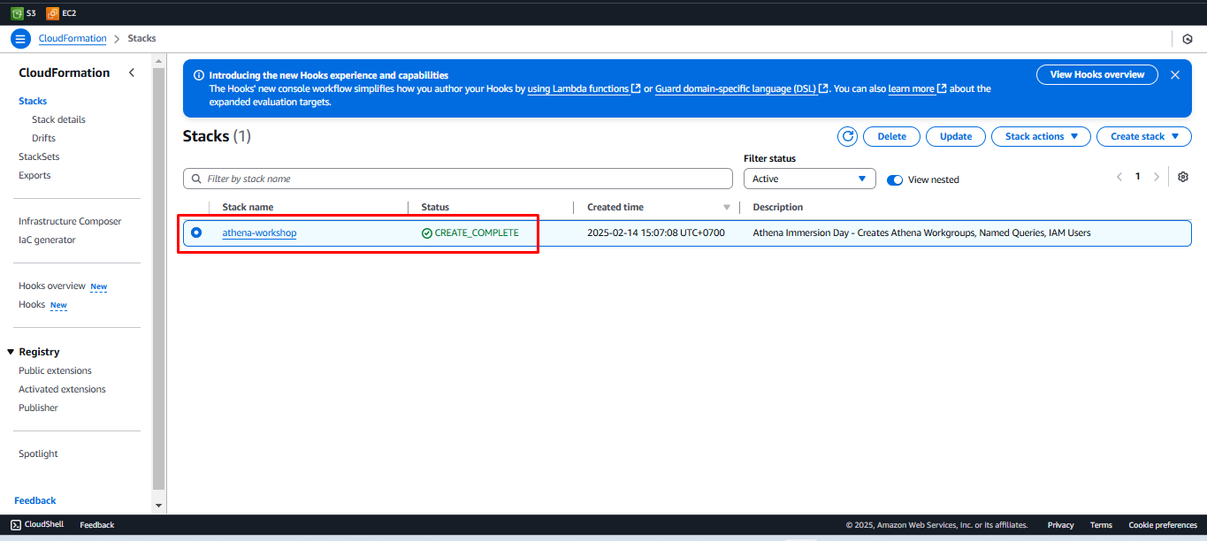Toggle the View nested switch
This screenshot has height=541, width=1207.
(895, 179)
